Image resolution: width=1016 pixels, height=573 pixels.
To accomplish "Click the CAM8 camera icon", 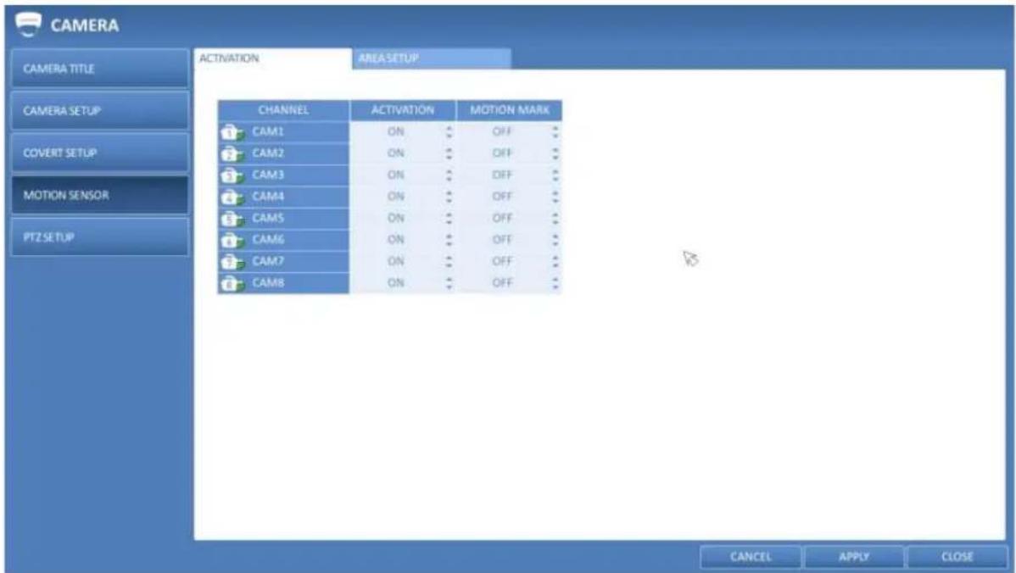I will [232, 284].
